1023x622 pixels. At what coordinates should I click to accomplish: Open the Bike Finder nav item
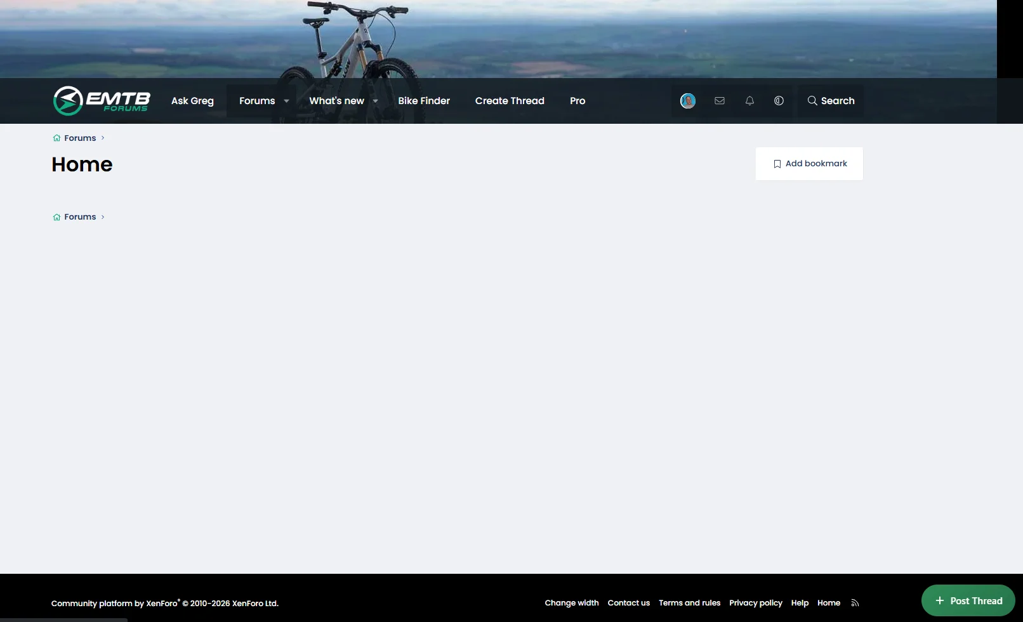coord(424,101)
